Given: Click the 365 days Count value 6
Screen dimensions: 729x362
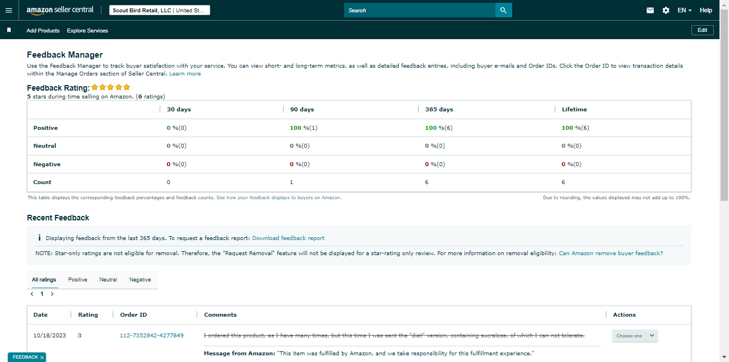Looking at the screenshot, I should 427,182.
